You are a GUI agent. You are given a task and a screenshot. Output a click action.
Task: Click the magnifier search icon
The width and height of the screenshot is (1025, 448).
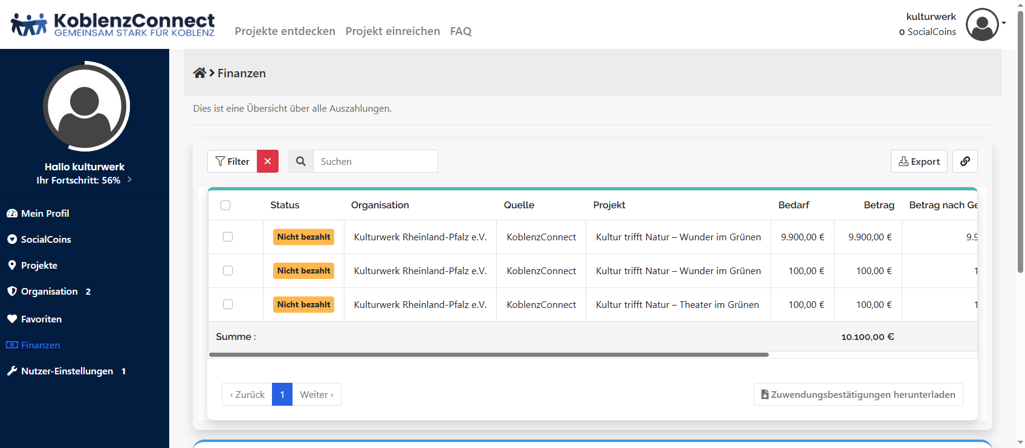tap(301, 161)
